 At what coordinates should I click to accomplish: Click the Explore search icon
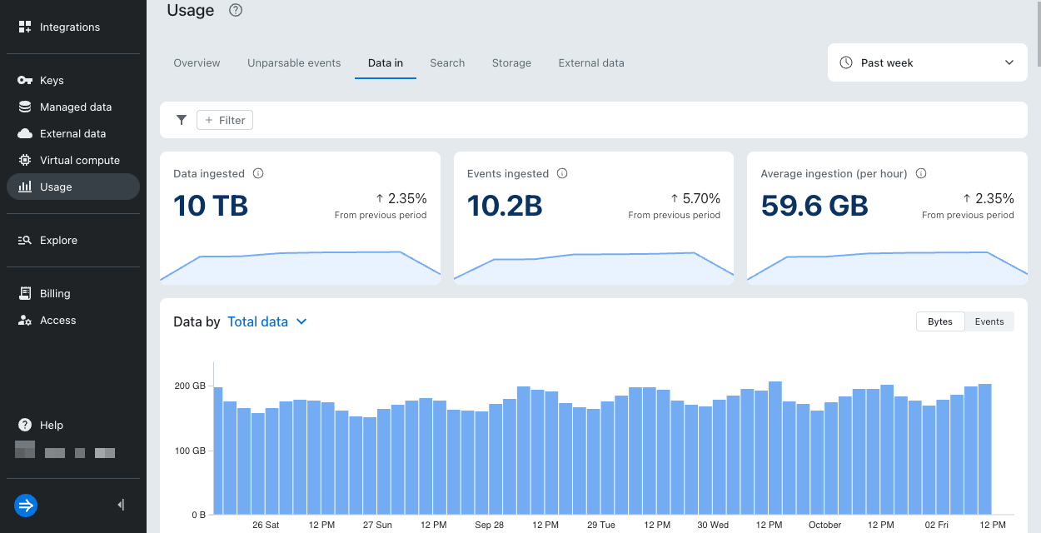tap(25, 240)
